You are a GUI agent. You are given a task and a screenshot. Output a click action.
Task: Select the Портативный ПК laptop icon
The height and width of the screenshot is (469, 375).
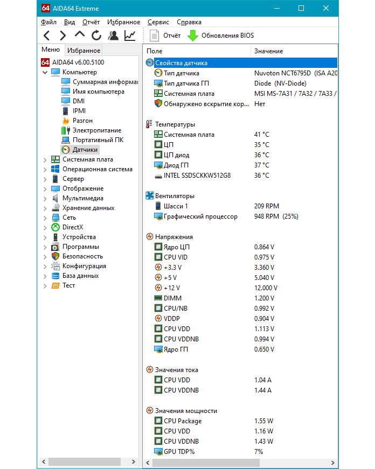66,140
